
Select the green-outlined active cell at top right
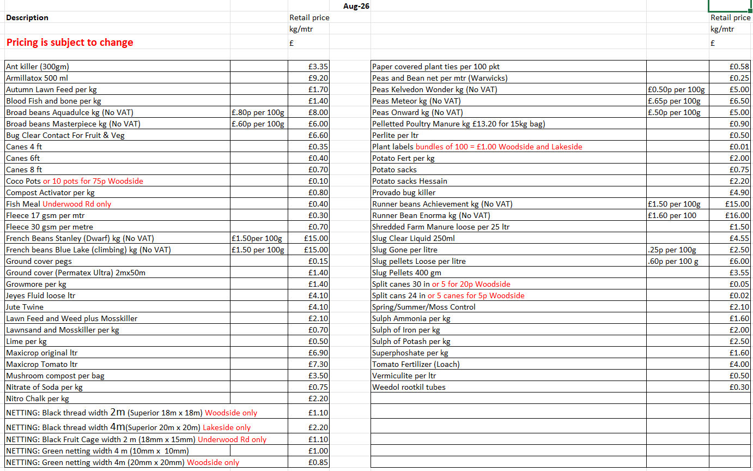(x=730, y=6)
